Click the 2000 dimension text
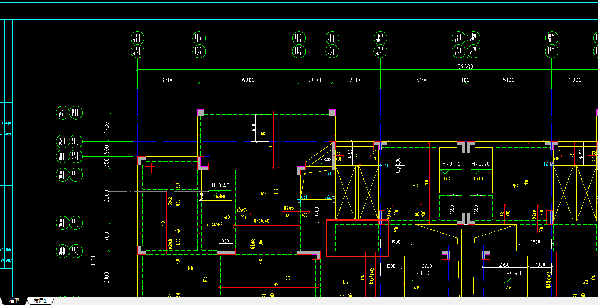Image resolution: width=598 pixels, height=305 pixels. (315, 80)
